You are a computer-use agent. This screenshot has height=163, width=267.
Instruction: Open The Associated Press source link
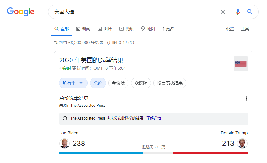coord(88,106)
